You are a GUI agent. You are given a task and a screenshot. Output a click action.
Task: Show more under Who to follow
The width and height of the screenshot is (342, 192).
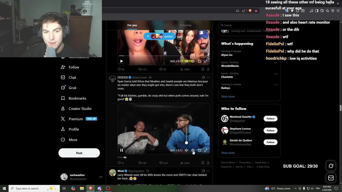tap(228, 153)
